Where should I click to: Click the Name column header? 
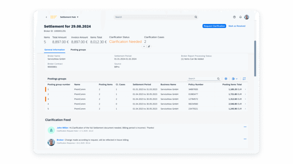(77, 84)
